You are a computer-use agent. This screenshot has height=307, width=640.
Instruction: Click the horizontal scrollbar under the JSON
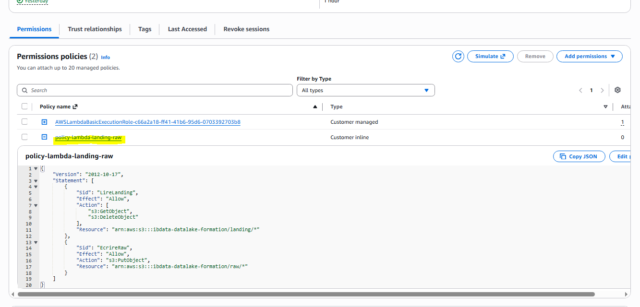coord(306,294)
